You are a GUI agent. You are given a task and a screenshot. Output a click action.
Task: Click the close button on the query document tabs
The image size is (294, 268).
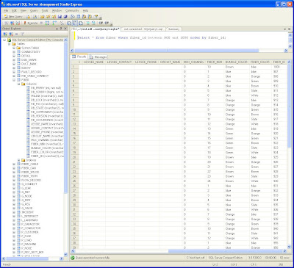[290, 29]
